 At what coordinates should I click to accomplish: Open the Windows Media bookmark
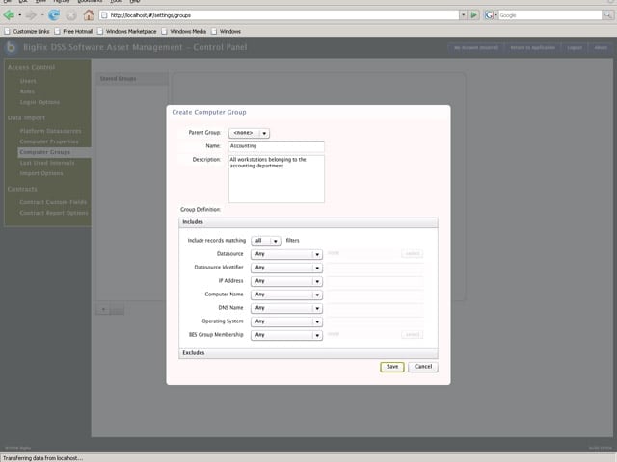[x=184, y=31]
